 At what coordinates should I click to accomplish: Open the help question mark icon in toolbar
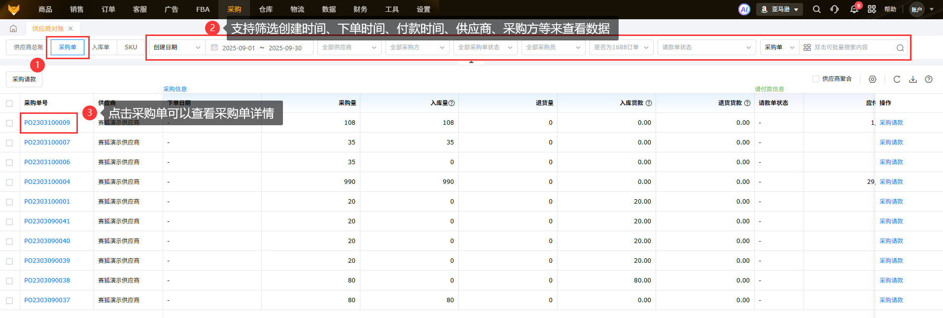click(x=929, y=79)
